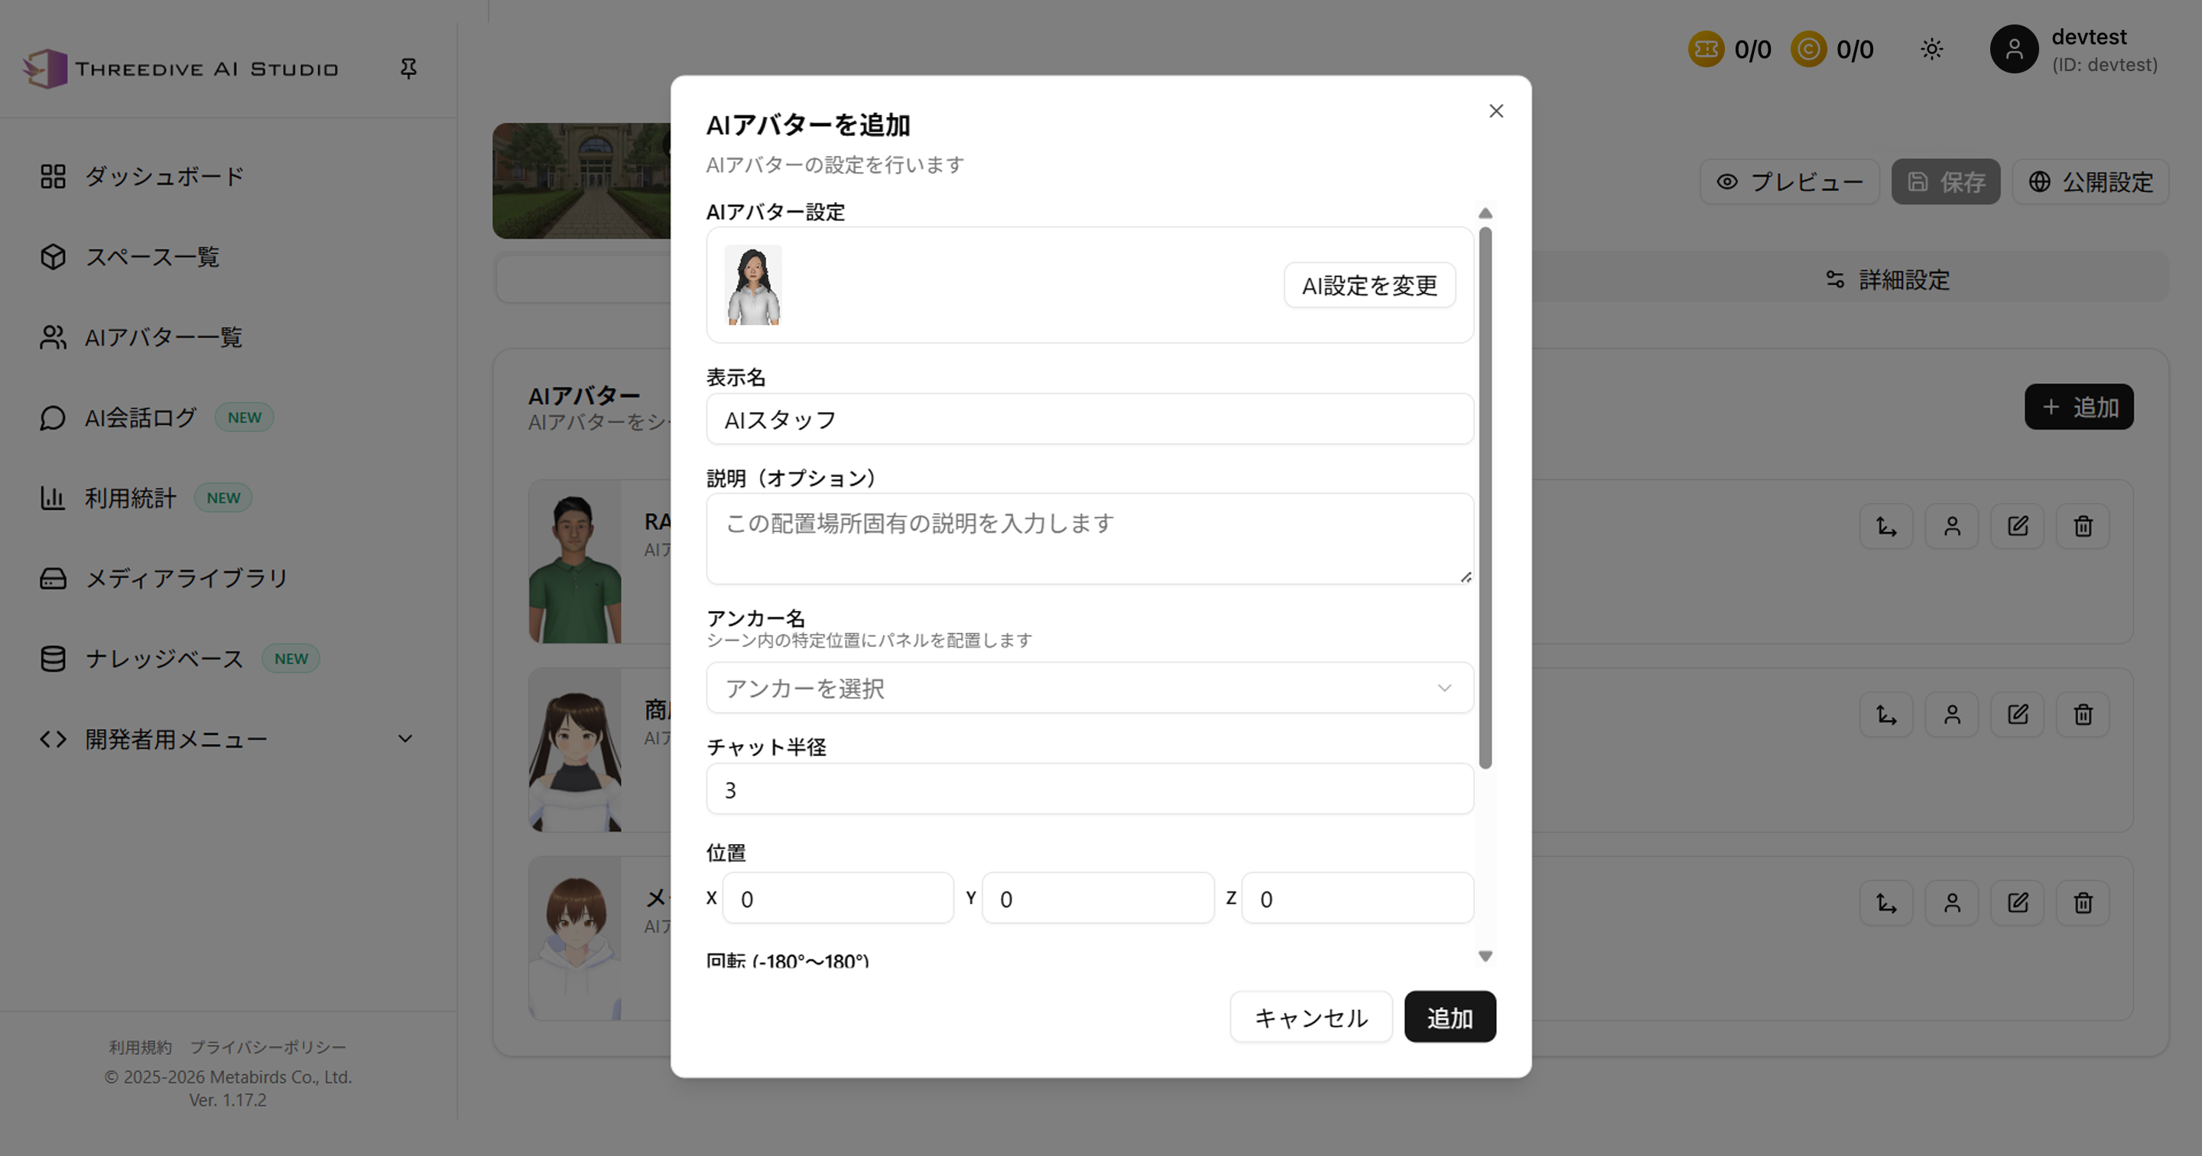
Task: Open AIアバター一覧 in the sidebar
Action: pyautogui.click(x=141, y=338)
